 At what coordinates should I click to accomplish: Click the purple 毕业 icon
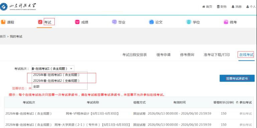pos(114,22)
